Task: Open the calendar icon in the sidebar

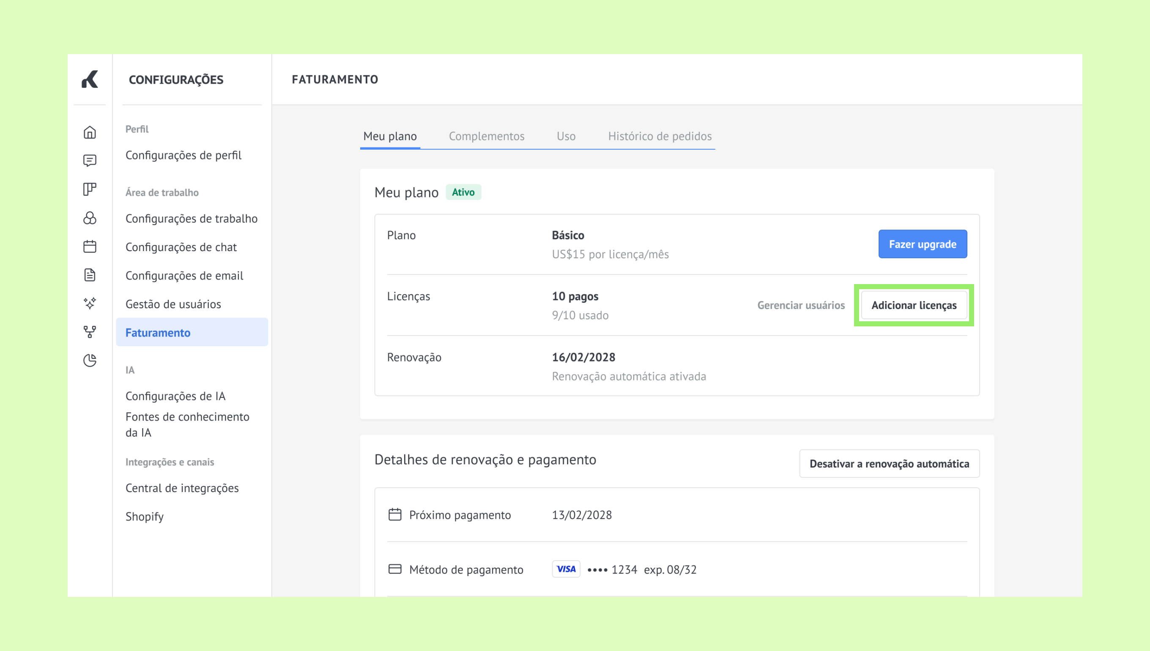Action: coord(90,246)
